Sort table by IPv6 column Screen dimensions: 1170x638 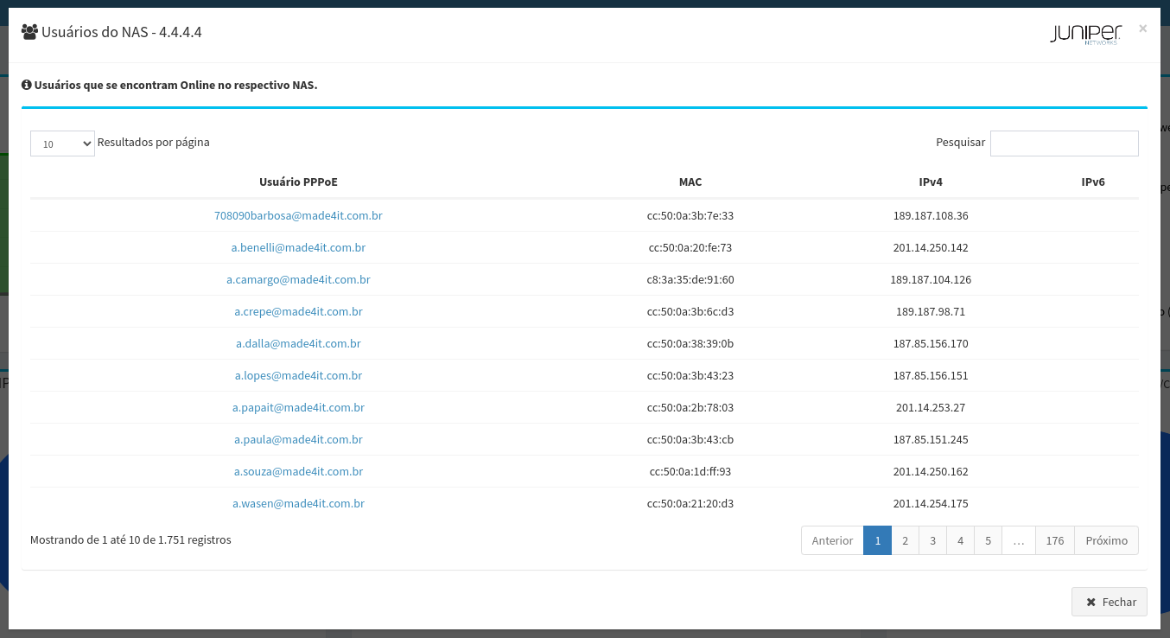1093,182
